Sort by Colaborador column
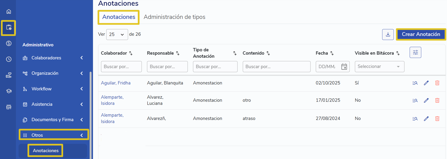The width and height of the screenshot is (447, 159). (x=131, y=53)
